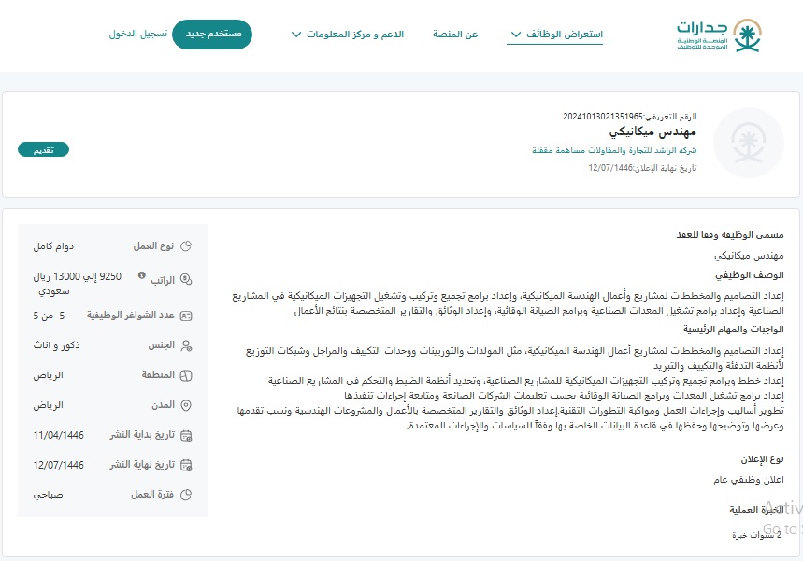Click the الواجبات والمهام الرئيسية heading
This screenshot has width=803, height=561.
pos(733,330)
